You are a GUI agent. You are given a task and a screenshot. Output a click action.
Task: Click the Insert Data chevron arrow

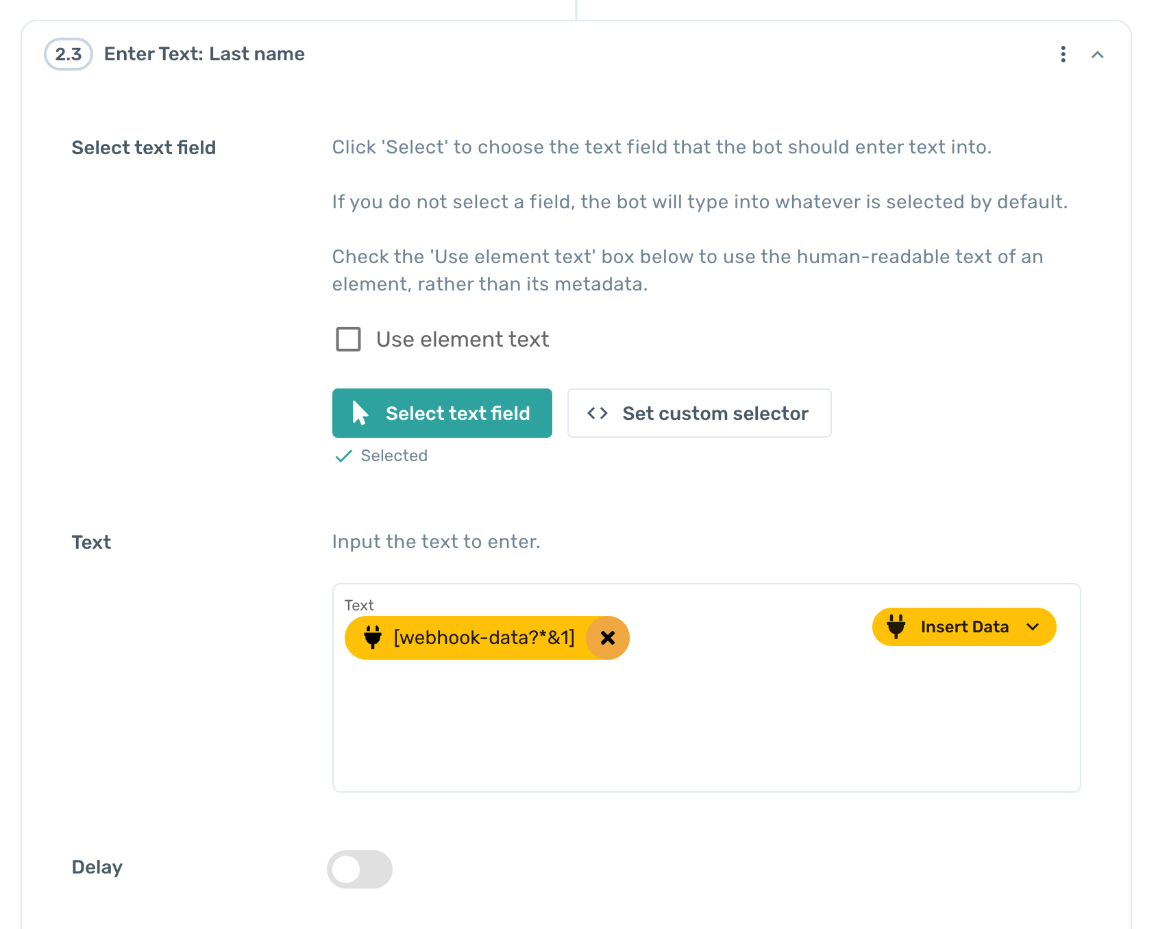[x=1033, y=627]
